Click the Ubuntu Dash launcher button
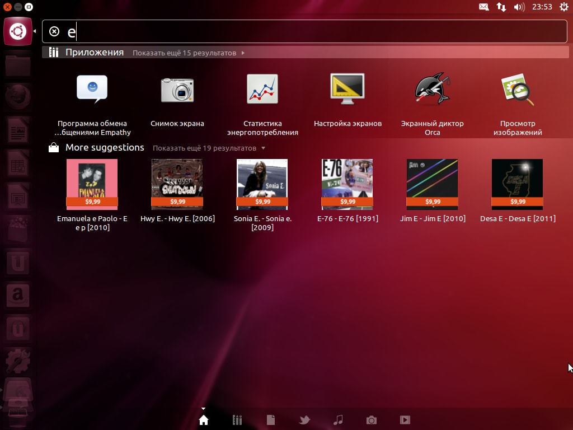 pos(18,31)
